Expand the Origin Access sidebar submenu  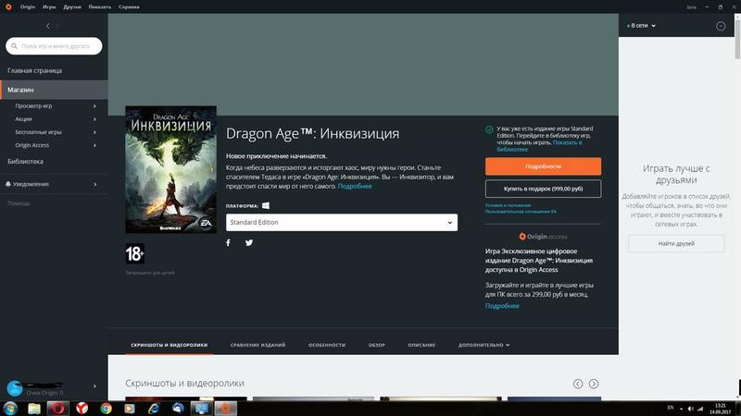click(x=95, y=145)
